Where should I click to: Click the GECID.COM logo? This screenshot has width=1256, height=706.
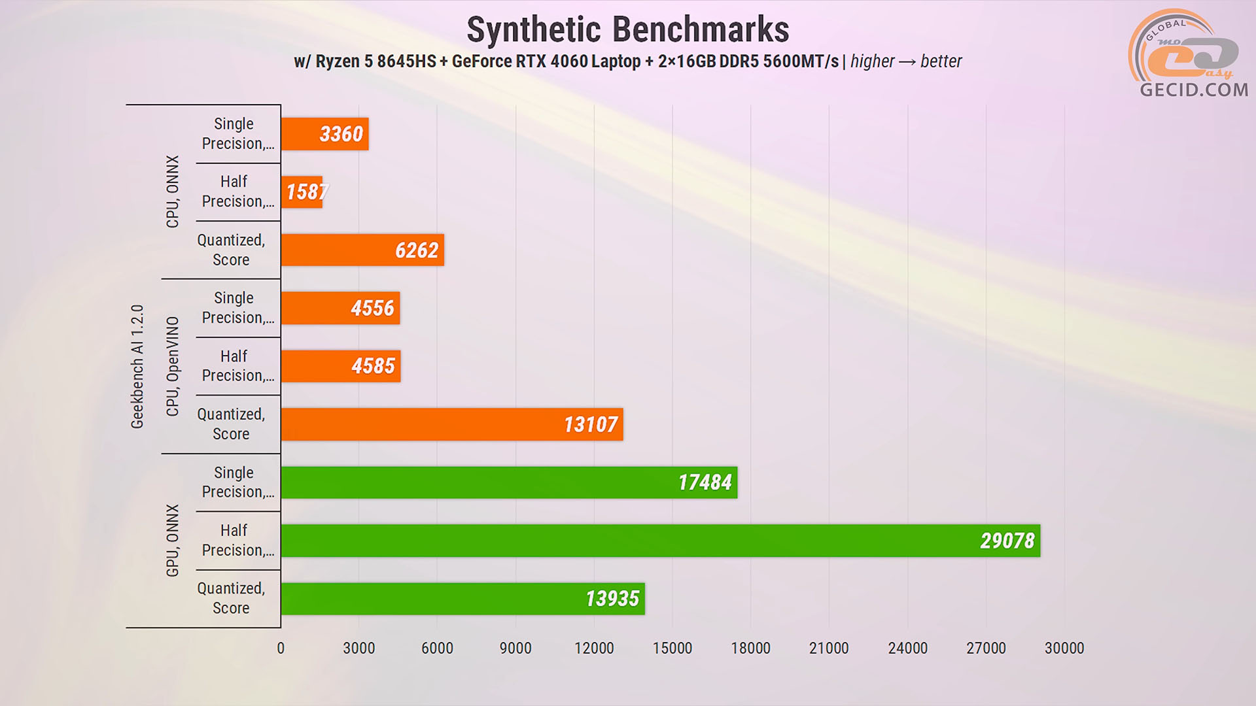point(1189,54)
